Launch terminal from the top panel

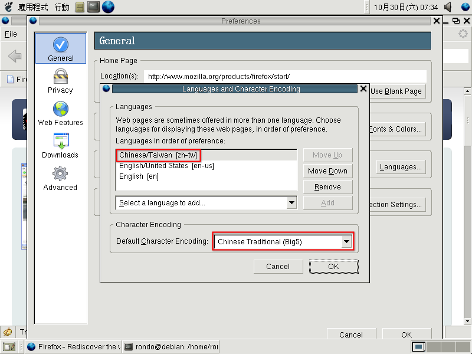tap(93, 7)
